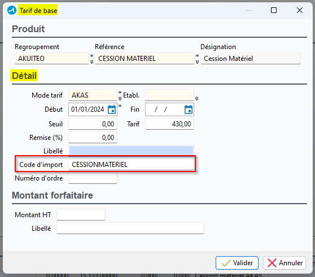Focus the Regroupement field containing AKUITEO
315x277 pixels.
click(x=52, y=59)
